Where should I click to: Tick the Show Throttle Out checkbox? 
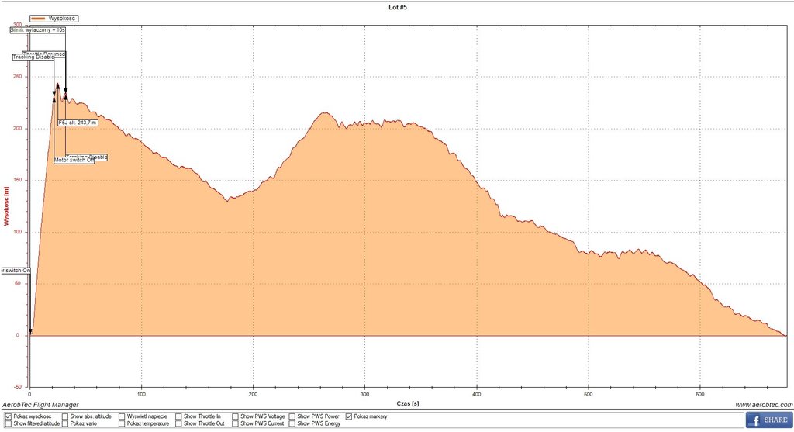coord(178,424)
